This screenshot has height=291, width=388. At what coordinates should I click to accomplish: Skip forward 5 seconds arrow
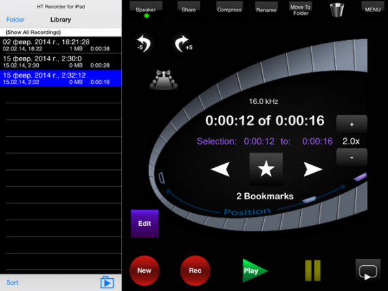pyautogui.click(x=183, y=44)
